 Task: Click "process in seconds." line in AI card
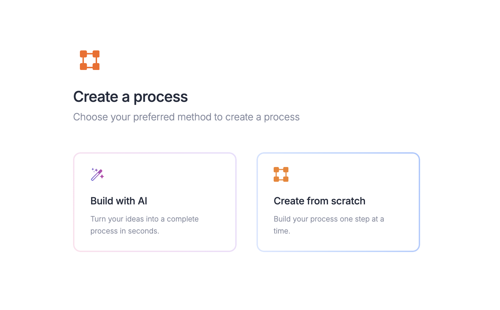point(125,231)
